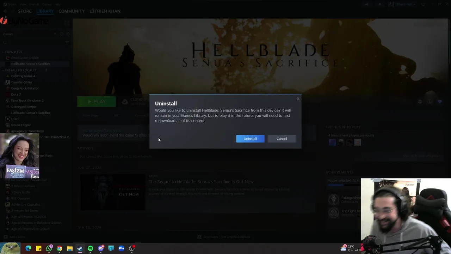Click the HOLE game icon
The width and height of the screenshot is (451, 254).
tap(8, 119)
